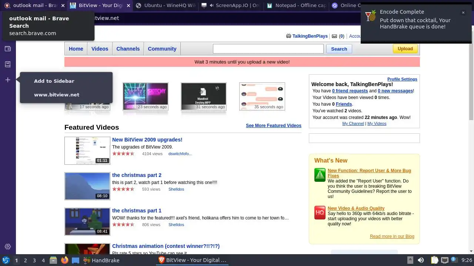Image resolution: width=474 pixels, height=266 pixels.
Task: Open the 0 friend requests link
Action: point(350,91)
